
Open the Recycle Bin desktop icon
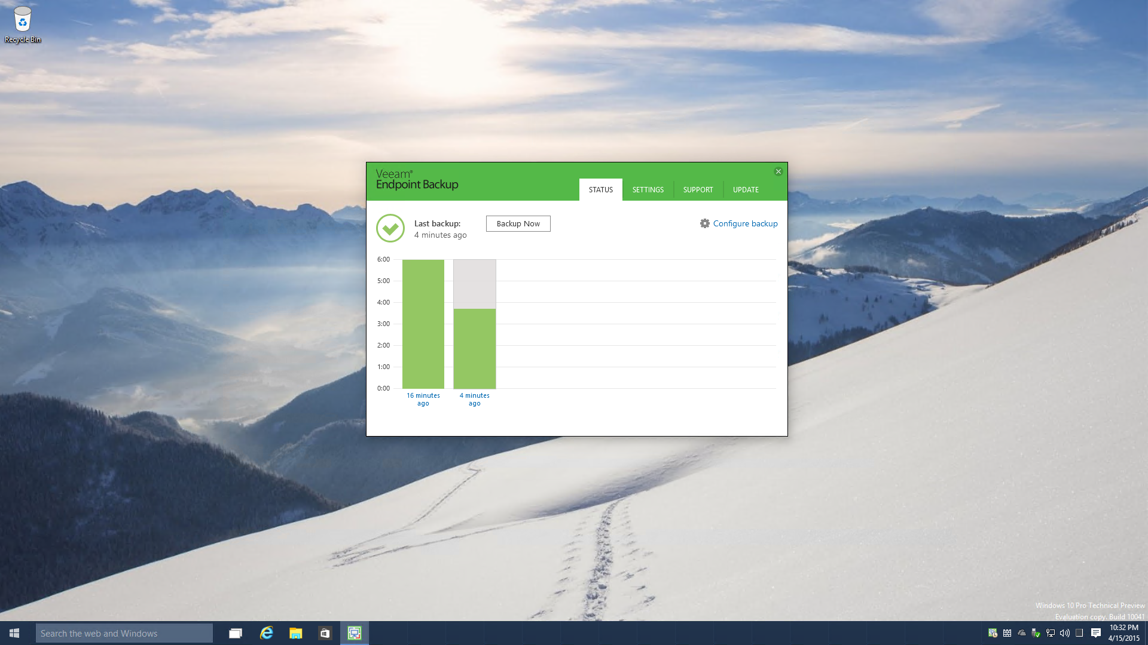[23, 25]
